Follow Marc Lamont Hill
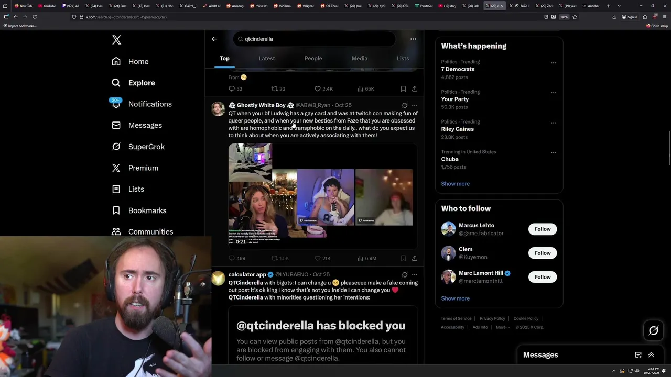Image resolution: width=671 pixels, height=377 pixels. point(543,277)
